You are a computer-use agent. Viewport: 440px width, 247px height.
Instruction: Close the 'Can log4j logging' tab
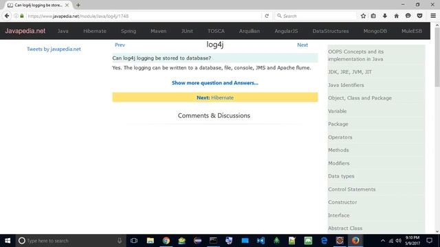67,5
